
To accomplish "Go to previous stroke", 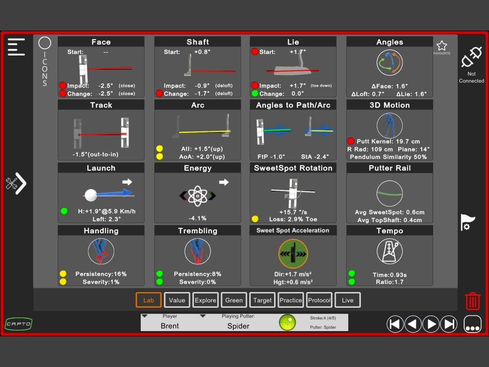I will click(413, 324).
